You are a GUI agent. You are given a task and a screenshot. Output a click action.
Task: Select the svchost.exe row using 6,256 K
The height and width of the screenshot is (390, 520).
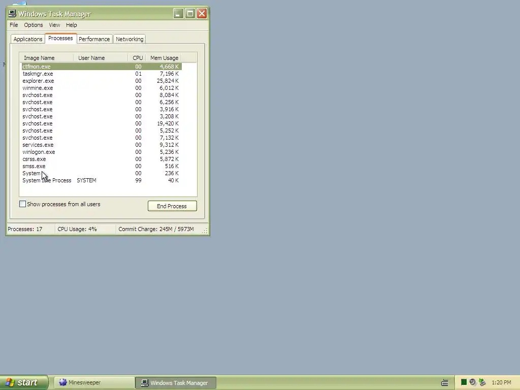pyautogui.click(x=102, y=102)
